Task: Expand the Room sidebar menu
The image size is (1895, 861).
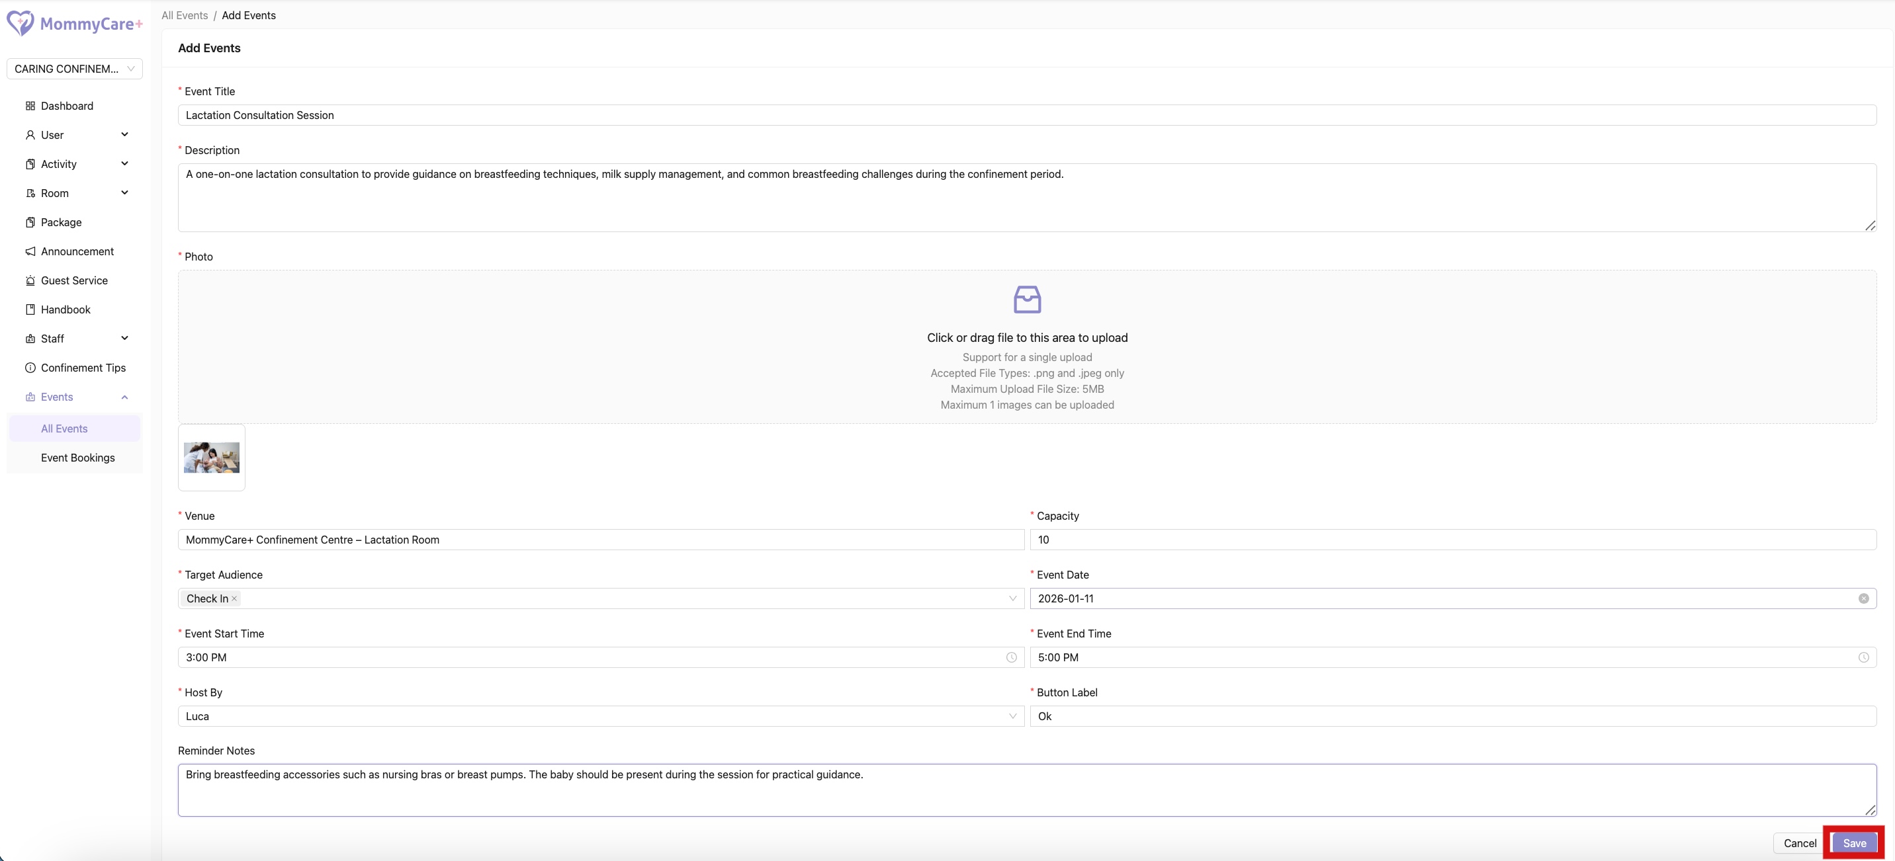Action: [124, 192]
